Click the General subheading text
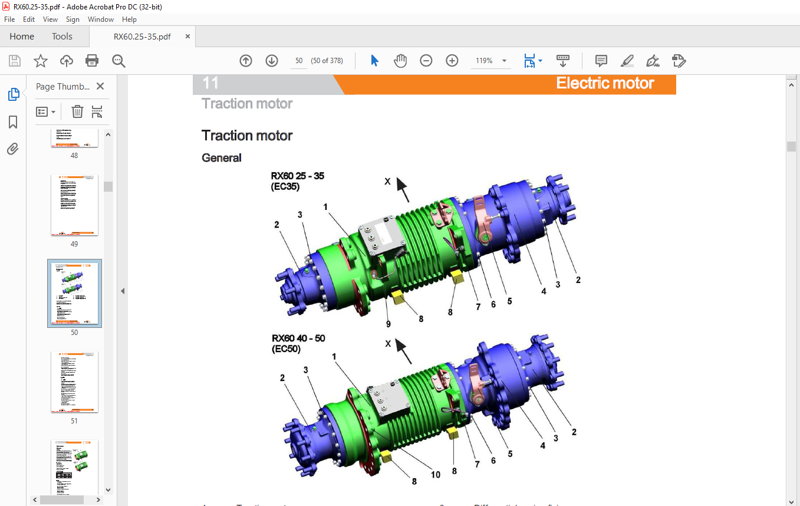This screenshot has width=800, height=506. 222,157
